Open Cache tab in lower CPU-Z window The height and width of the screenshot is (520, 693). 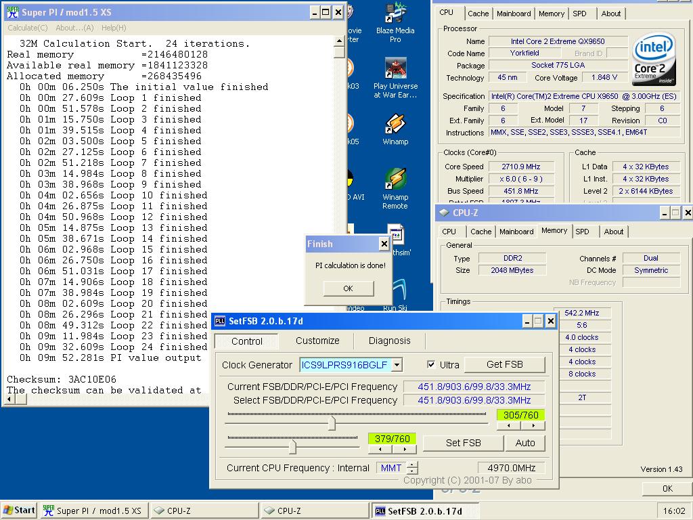tap(481, 232)
